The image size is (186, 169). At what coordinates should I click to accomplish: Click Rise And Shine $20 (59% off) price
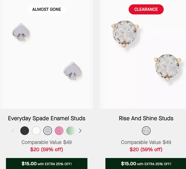coord(146,150)
